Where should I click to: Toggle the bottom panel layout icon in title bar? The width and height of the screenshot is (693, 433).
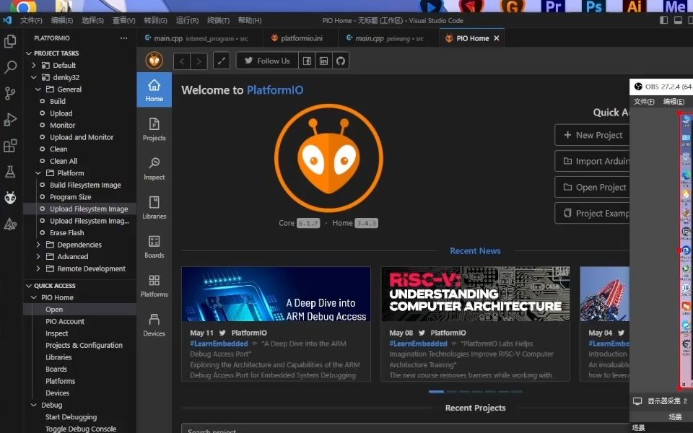click(678, 20)
